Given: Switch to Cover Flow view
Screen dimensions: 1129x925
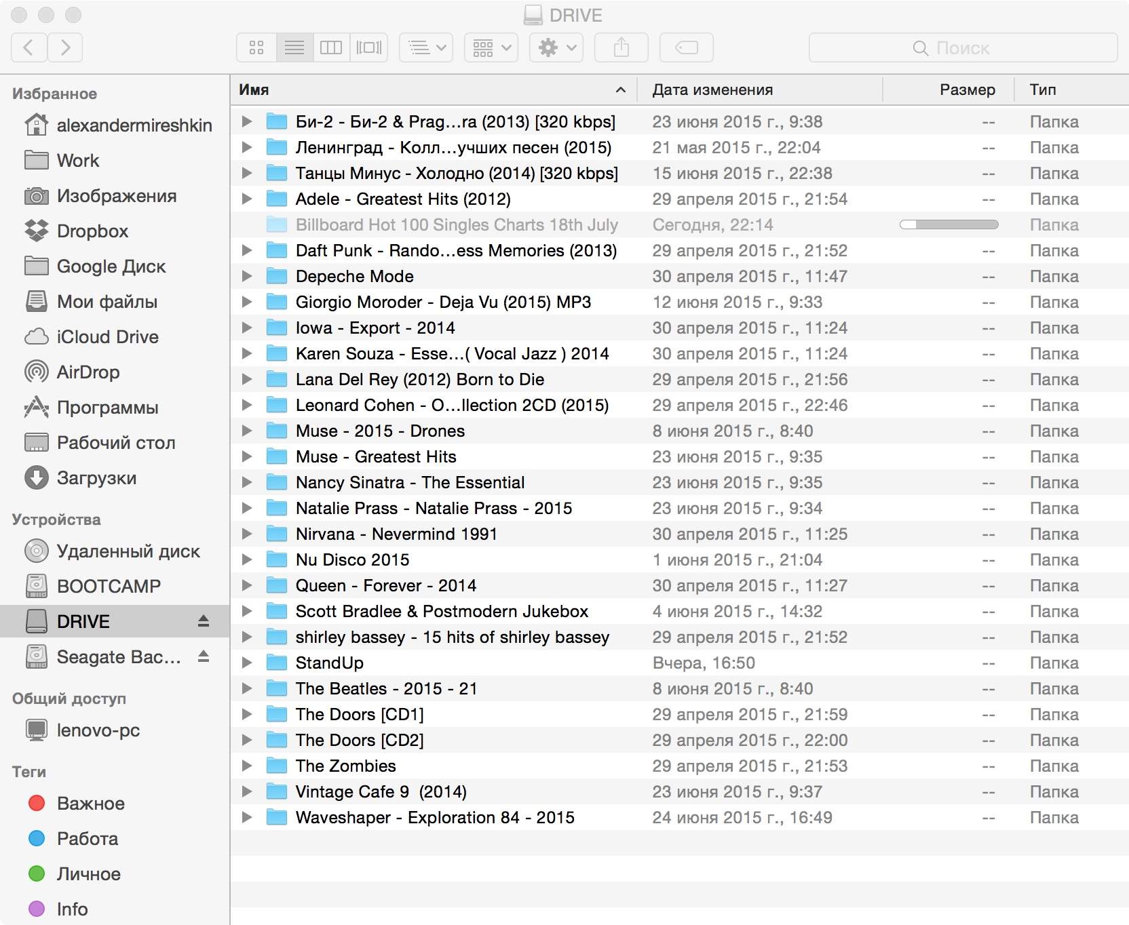Looking at the screenshot, I should [x=369, y=47].
